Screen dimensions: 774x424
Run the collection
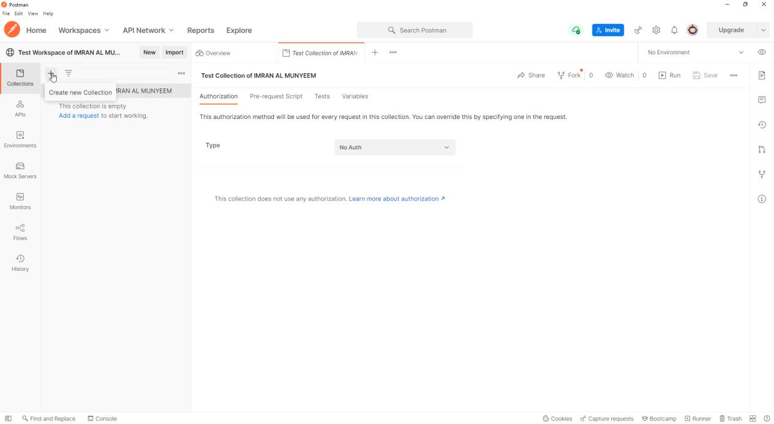pos(669,76)
